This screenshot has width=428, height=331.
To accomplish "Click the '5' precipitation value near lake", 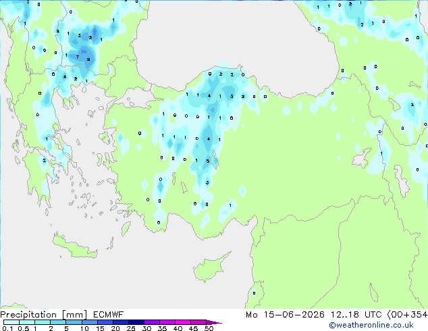I will click(208, 161).
